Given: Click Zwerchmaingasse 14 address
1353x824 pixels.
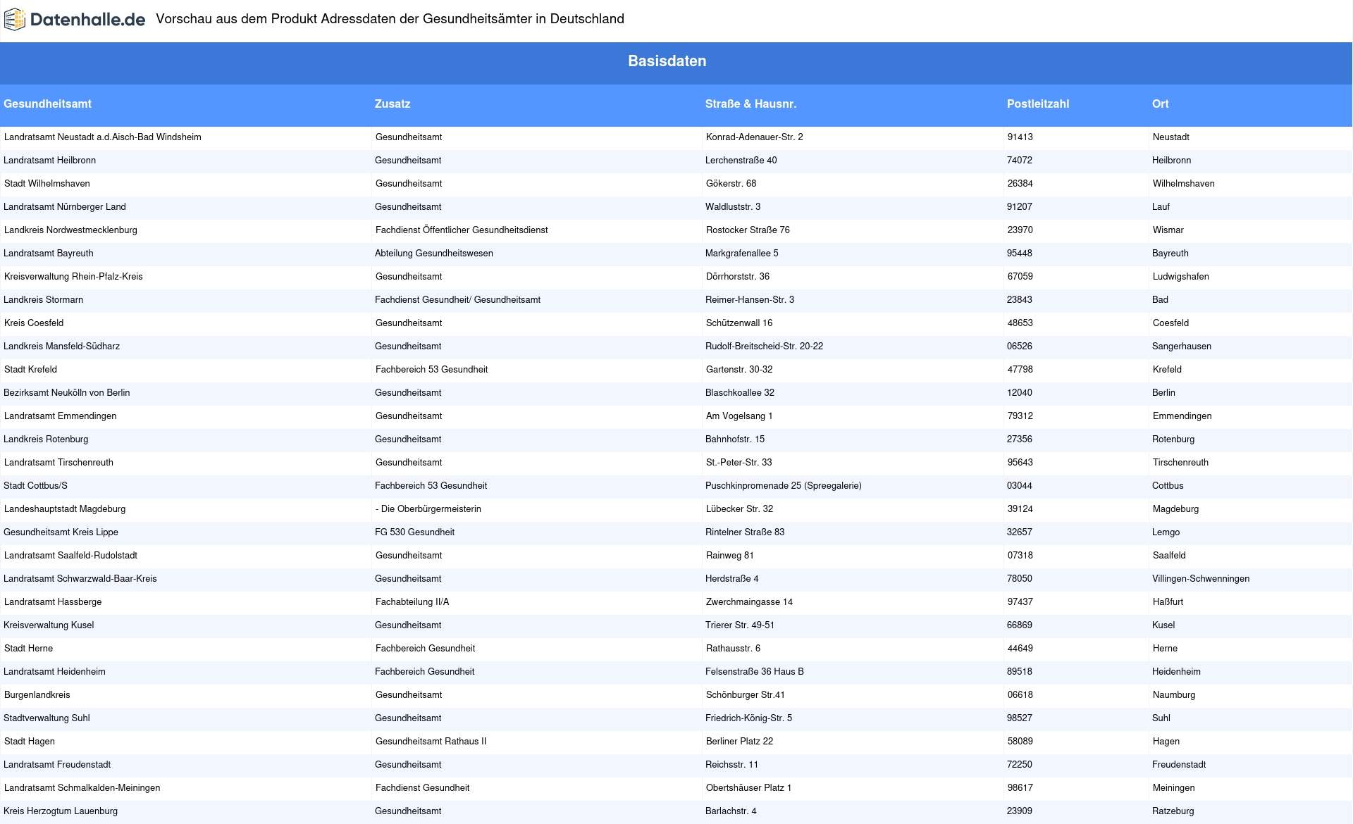Looking at the screenshot, I should pos(749,602).
